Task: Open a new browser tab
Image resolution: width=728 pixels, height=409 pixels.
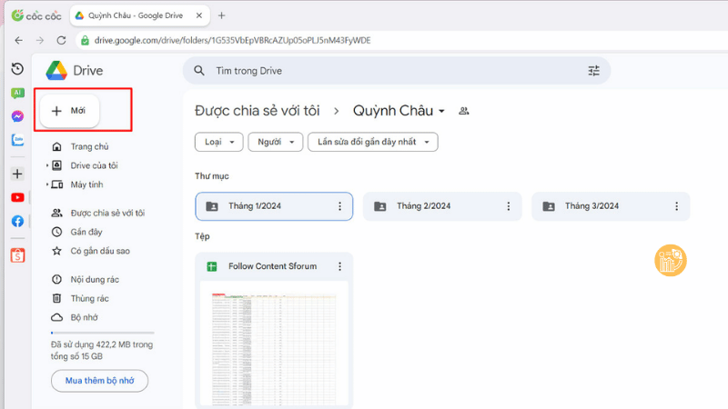Action: click(221, 15)
